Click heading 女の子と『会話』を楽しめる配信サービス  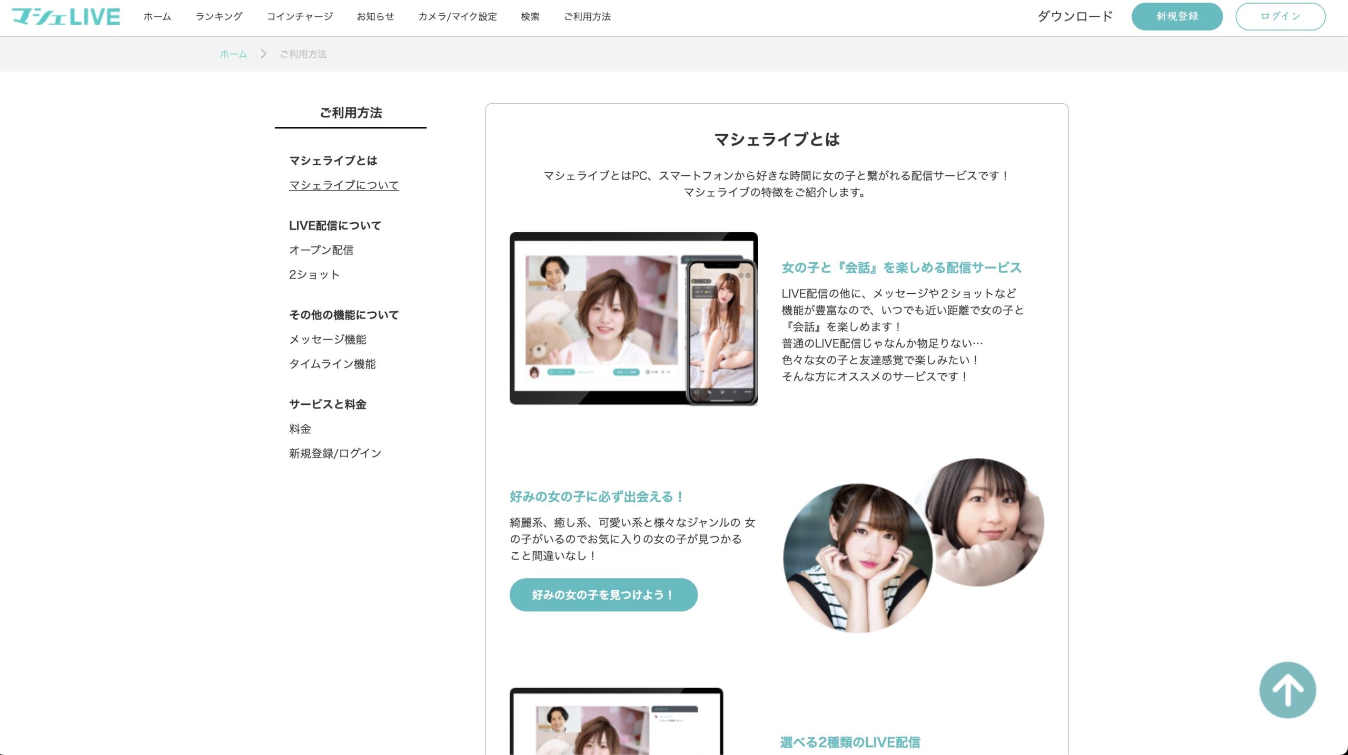tap(901, 268)
